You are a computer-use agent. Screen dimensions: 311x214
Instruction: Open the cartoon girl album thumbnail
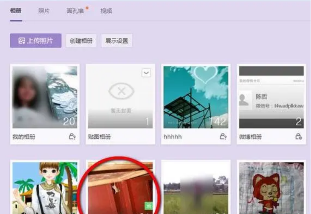point(45,188)
